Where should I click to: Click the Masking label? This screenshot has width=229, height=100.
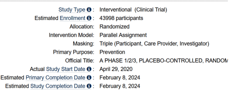[x=84, y=44]
